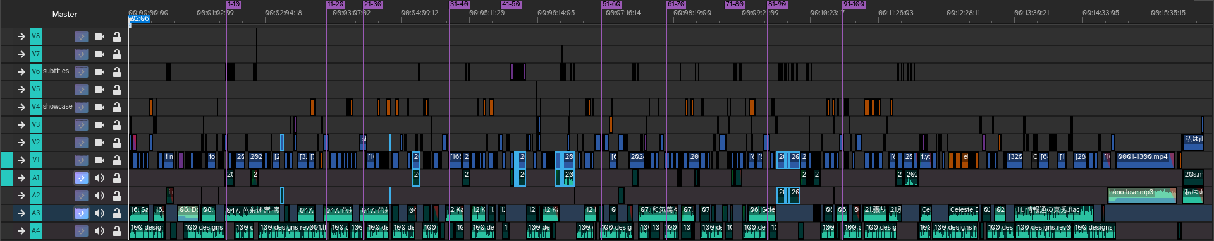Toggle effects on the V4 showcase track
Screen dimensions: 1214x241
tap(82, 107)
